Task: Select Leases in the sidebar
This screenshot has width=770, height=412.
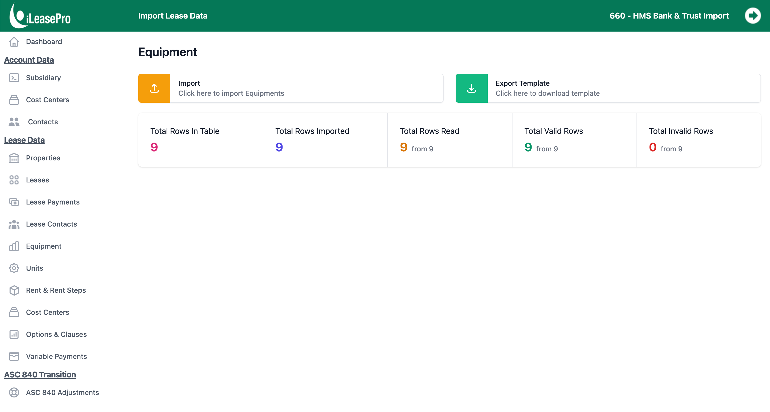Action: (37, 180)
